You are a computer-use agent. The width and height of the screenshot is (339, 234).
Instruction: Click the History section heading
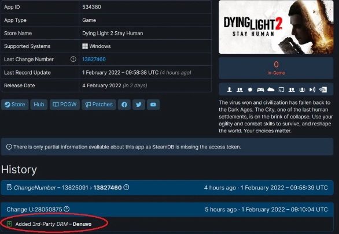coord(19,170)
